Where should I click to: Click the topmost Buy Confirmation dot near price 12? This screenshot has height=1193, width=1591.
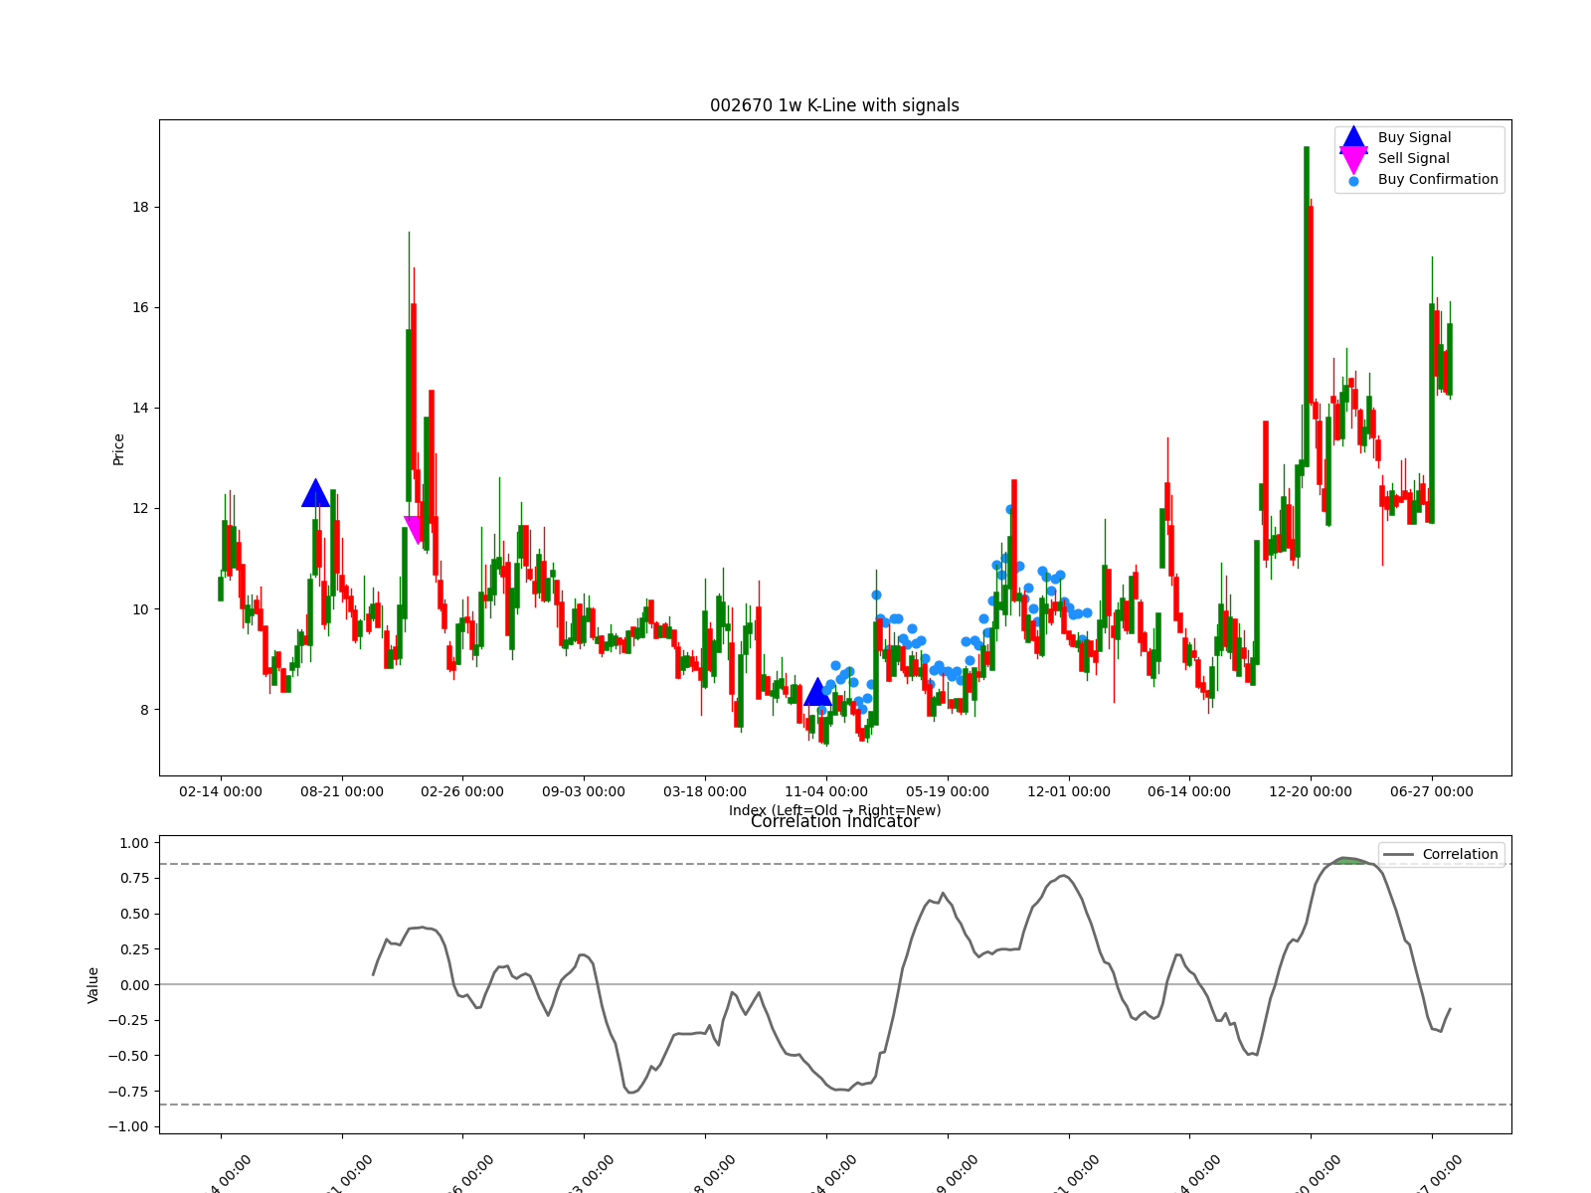(1009, 509)
